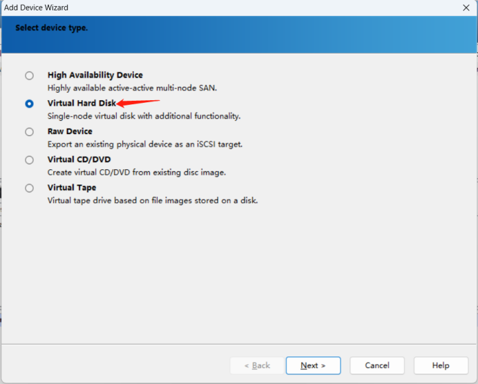Click Next to continue the wizard
The height and width of the screenshot is (384, 478).
pyautogui.click(x=313, y=365)
